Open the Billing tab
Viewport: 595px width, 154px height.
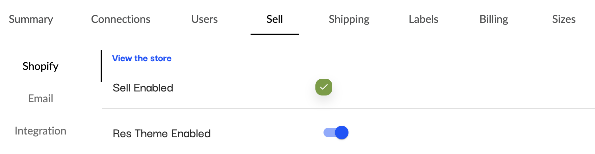[494, 19]
